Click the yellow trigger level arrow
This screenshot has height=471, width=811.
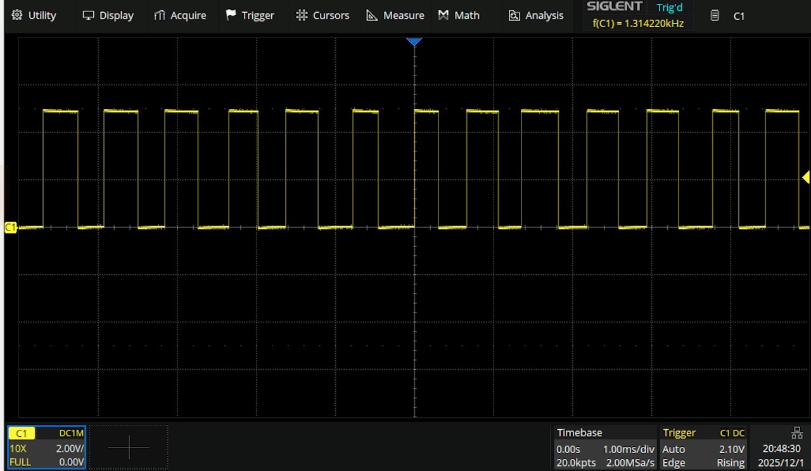(x=806, y=177)
